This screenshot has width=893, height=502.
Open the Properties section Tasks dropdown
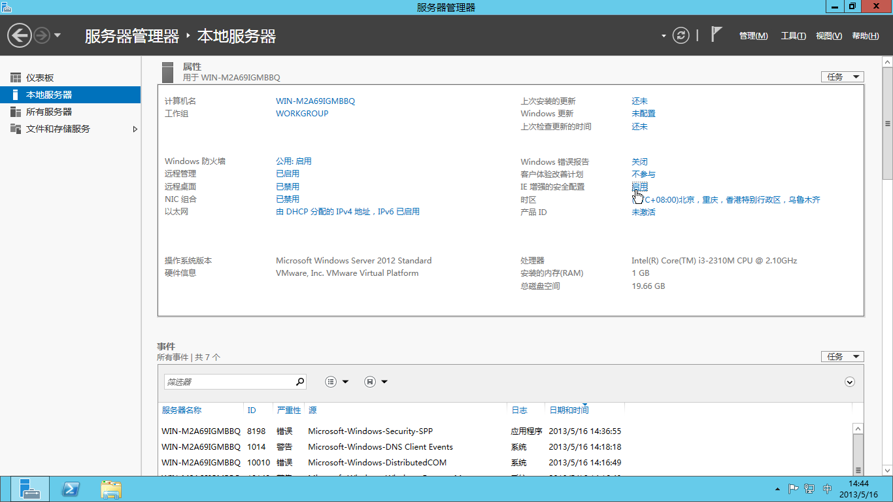point(842,77)
